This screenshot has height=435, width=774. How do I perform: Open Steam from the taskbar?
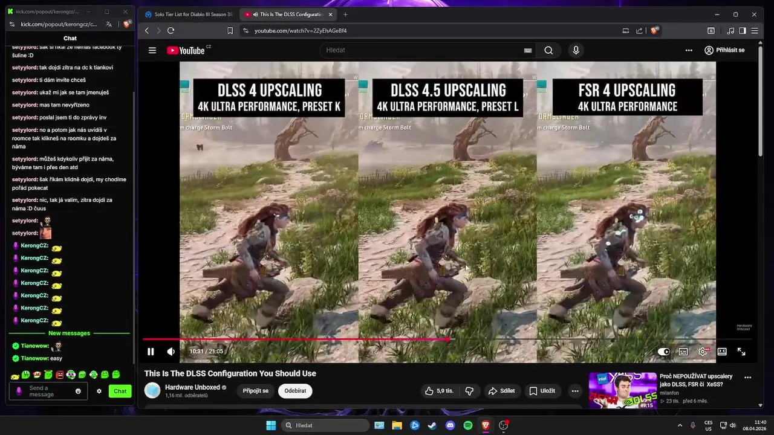coord(432,425)
